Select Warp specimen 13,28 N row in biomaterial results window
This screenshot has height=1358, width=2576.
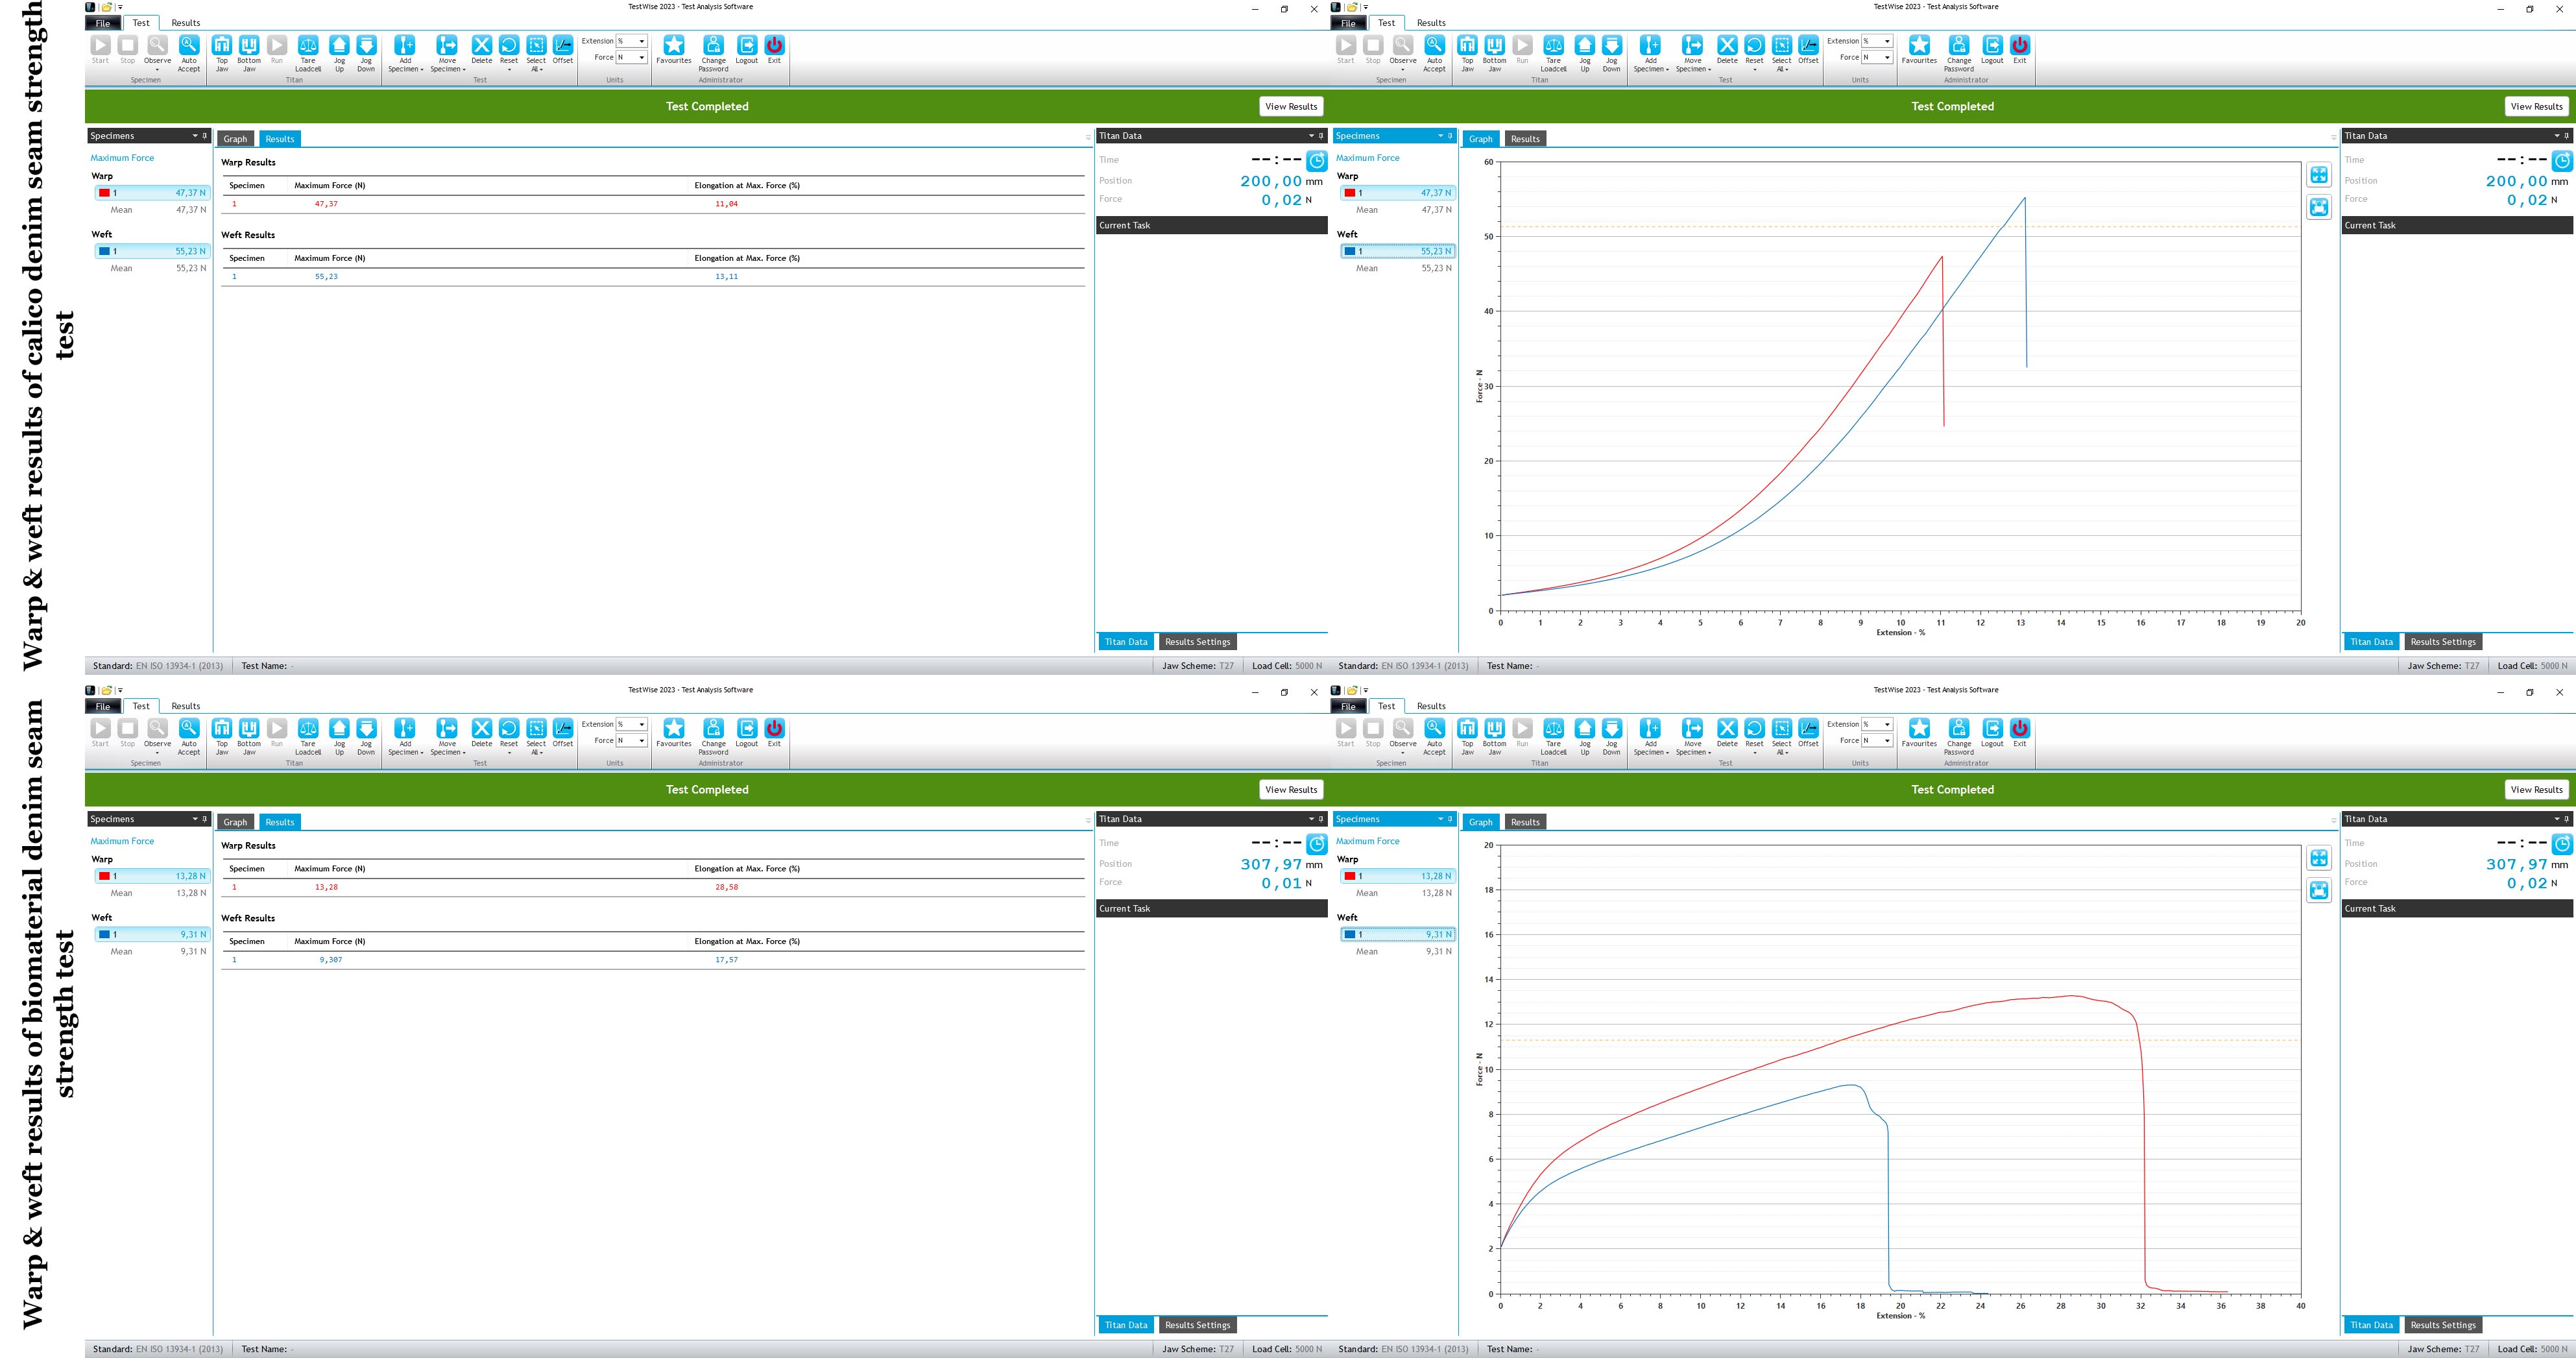pos(152,876)
